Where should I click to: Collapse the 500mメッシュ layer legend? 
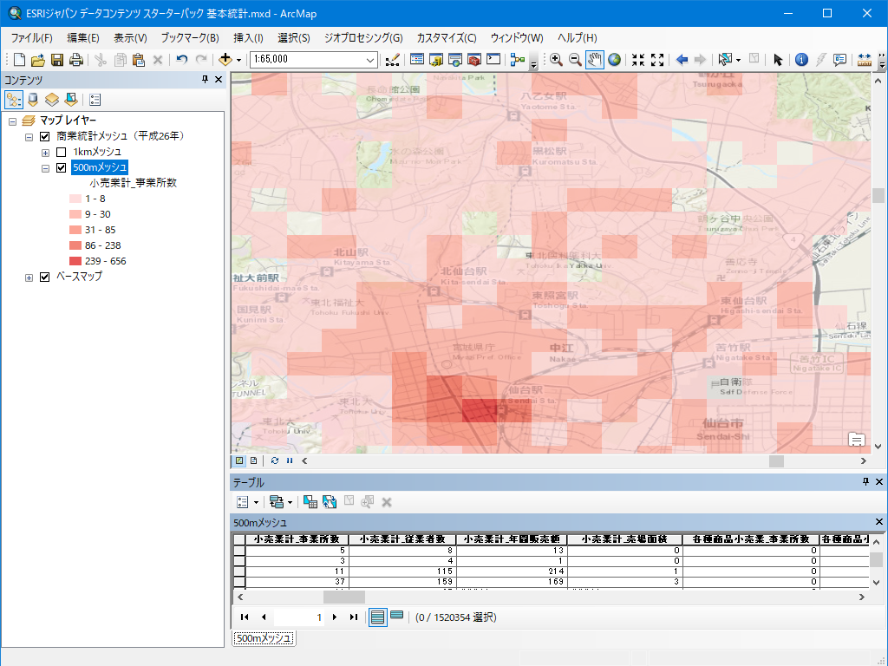tap(45, 169)
